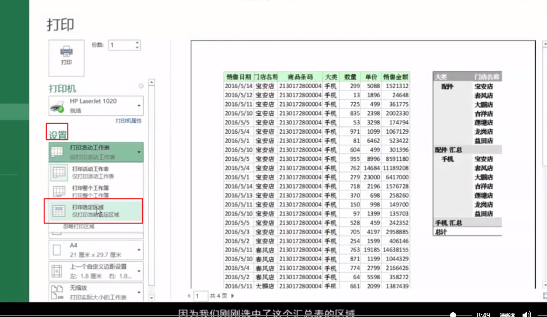The width and height of the screenshot is (547, 317).
Task: Increase copies with the up stepper arrow
Action: (x=137, y=42)
